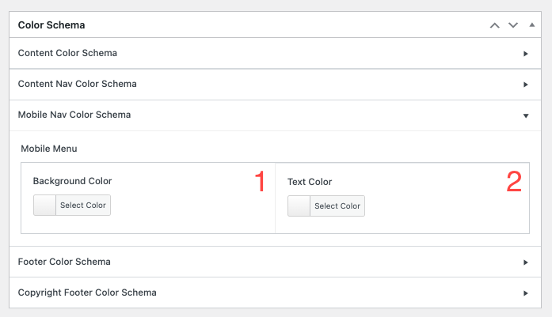Image resolution: width=552 pixels, height=317 pixels.
Task: Click the Copyright Footer Color Schema title
Action: pyautogui.click(x=87, y=293)
